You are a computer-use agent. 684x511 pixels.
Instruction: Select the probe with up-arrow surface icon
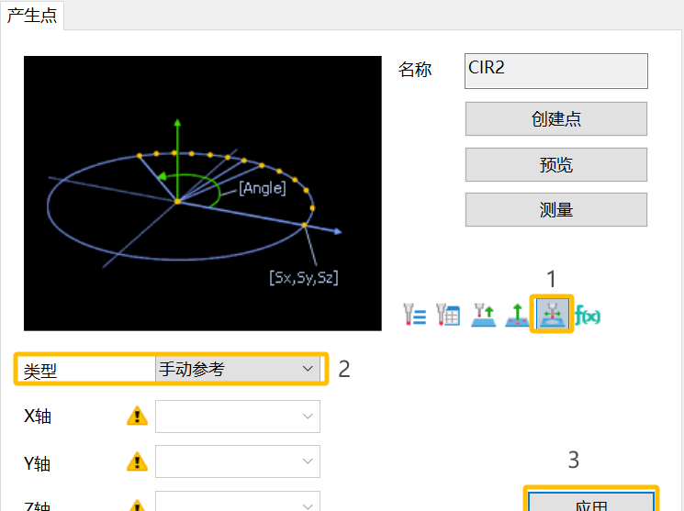[483, 316]
